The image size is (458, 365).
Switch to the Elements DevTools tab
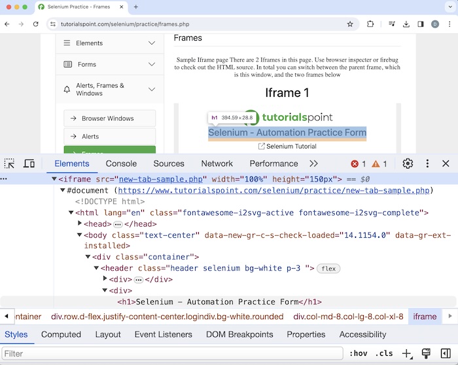click(x=72, y=163)
